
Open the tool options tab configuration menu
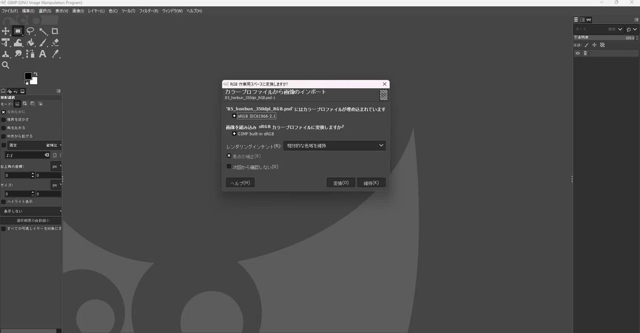tap(59, 91)
